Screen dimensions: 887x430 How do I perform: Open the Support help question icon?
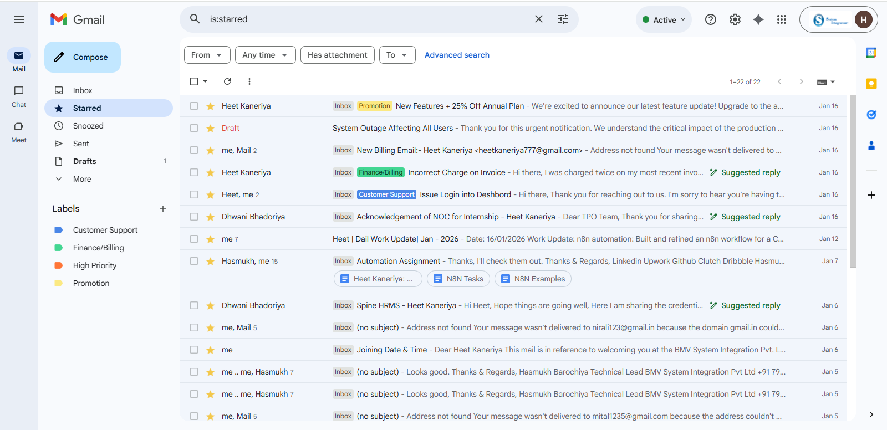(710, 19)
